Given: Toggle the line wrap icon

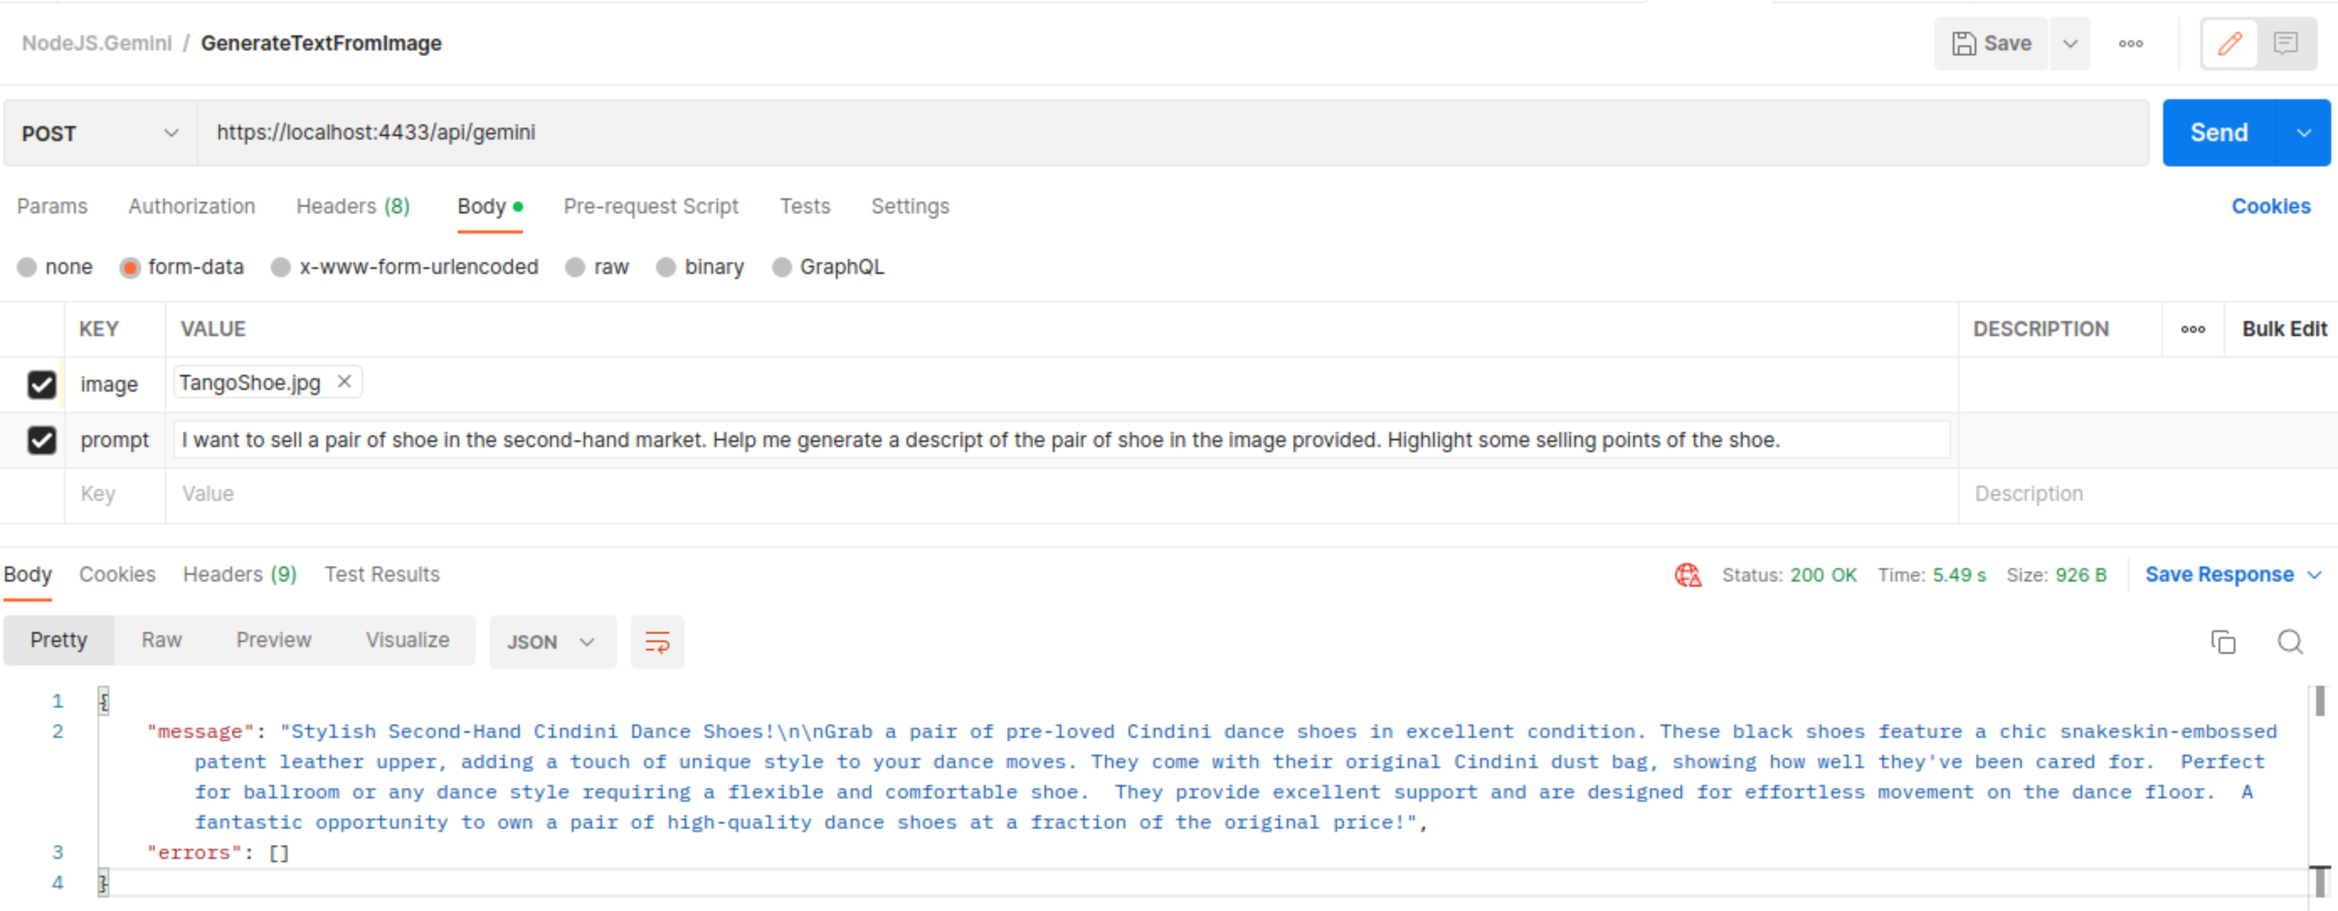Looking at the screenshot, I should click(656, 641).
